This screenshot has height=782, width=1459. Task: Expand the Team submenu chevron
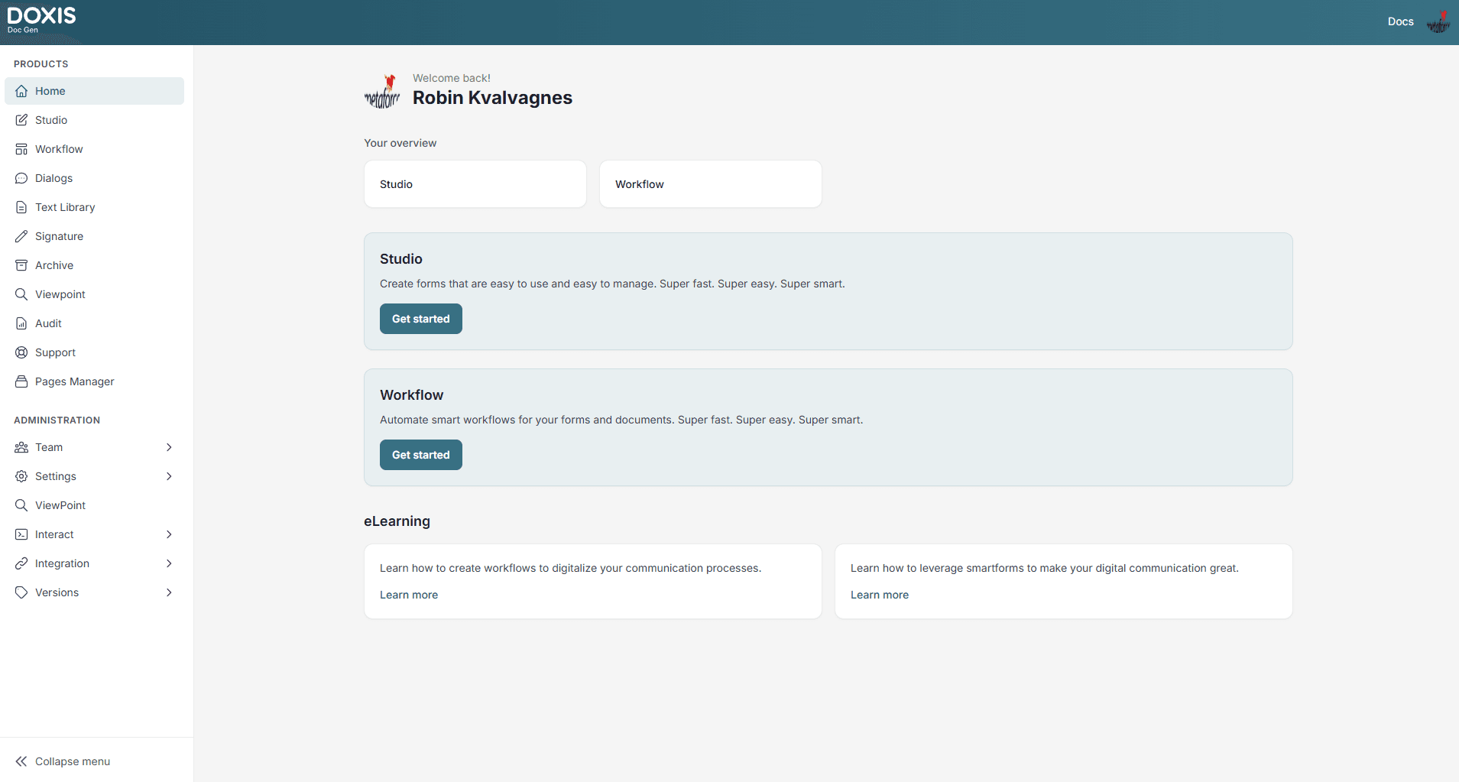(x=169, y=447)
